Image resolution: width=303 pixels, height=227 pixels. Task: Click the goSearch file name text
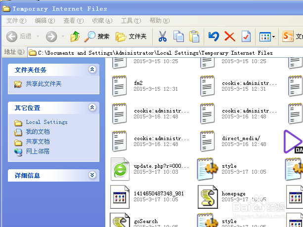tap(146, 221)
